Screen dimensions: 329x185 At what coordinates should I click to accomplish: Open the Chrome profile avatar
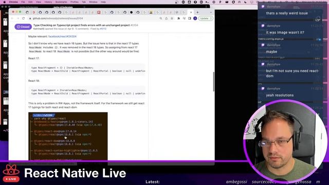point(195,18)
